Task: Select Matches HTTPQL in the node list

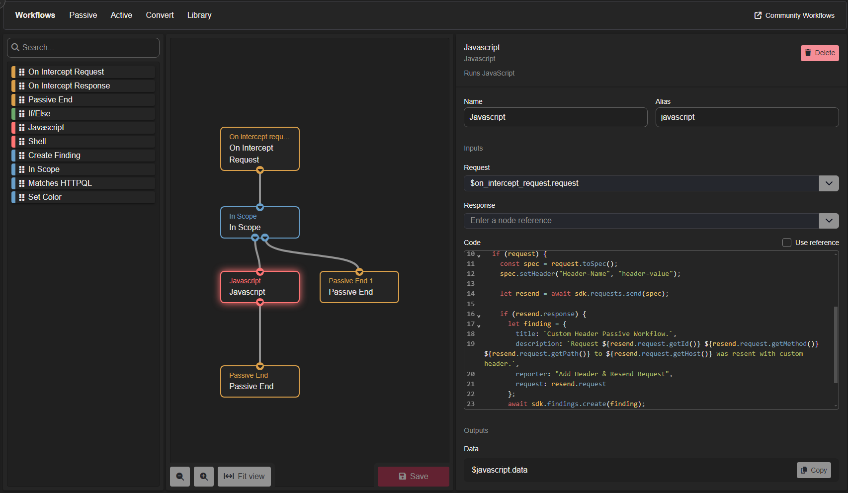Action: [x=83, y=183]
